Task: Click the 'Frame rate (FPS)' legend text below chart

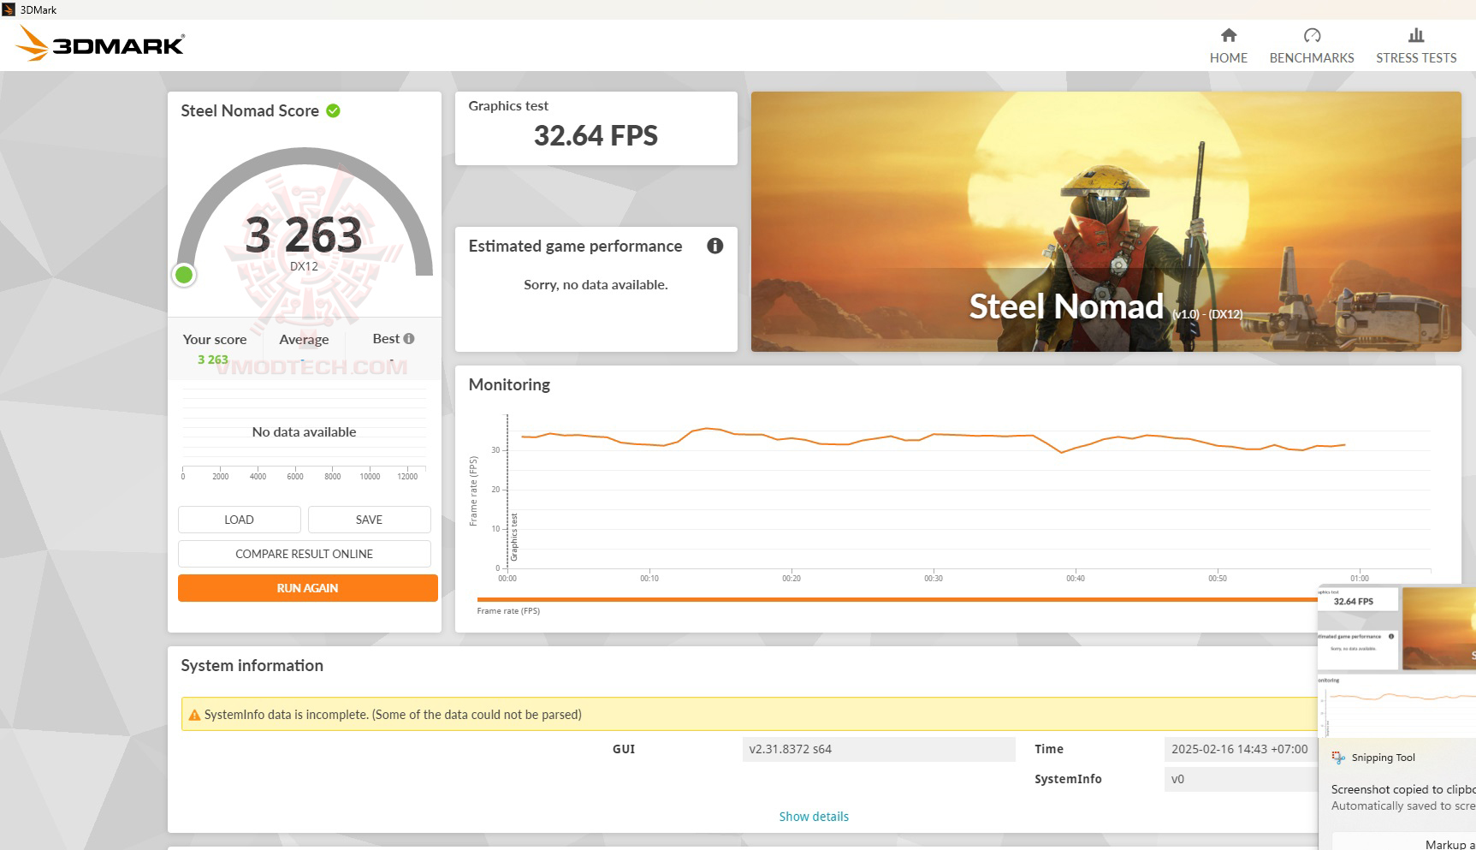Action: tap(508, 611)
